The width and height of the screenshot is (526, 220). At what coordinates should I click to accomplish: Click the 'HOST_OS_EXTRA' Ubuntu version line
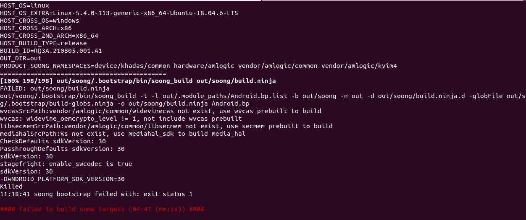click(x=119, y=13)
